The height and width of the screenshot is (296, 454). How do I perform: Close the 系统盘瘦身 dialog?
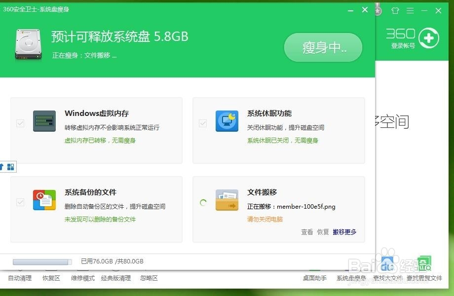(x=365, y=10)
